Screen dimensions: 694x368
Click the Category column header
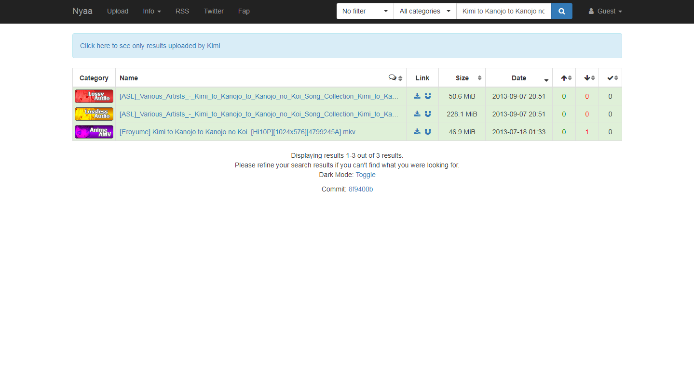(94, 78)
